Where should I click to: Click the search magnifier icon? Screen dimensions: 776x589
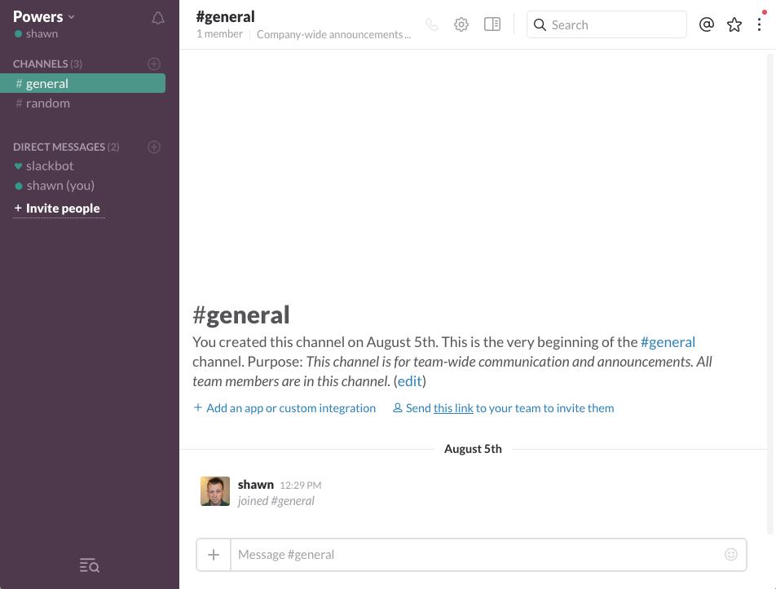pyautogui.click(x=540, y=24)
